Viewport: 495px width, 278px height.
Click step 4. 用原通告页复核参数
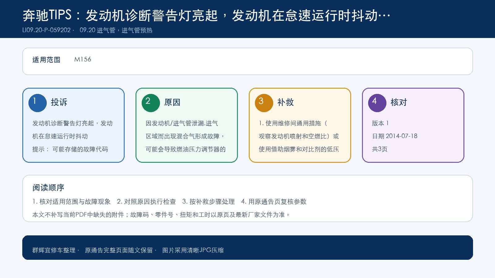pos(274,202)
